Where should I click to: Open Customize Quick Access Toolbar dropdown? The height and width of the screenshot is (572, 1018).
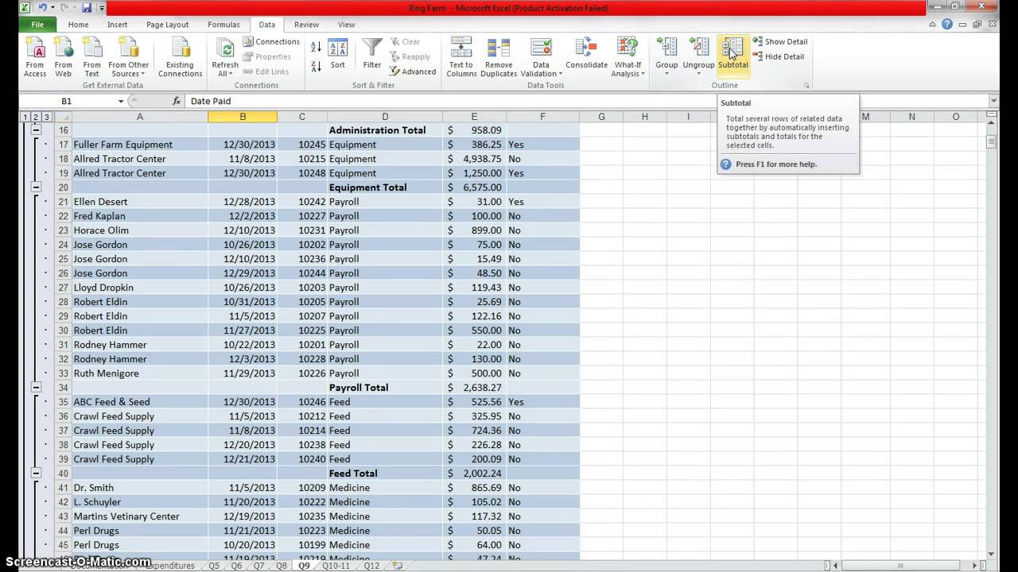coord(102,8)
